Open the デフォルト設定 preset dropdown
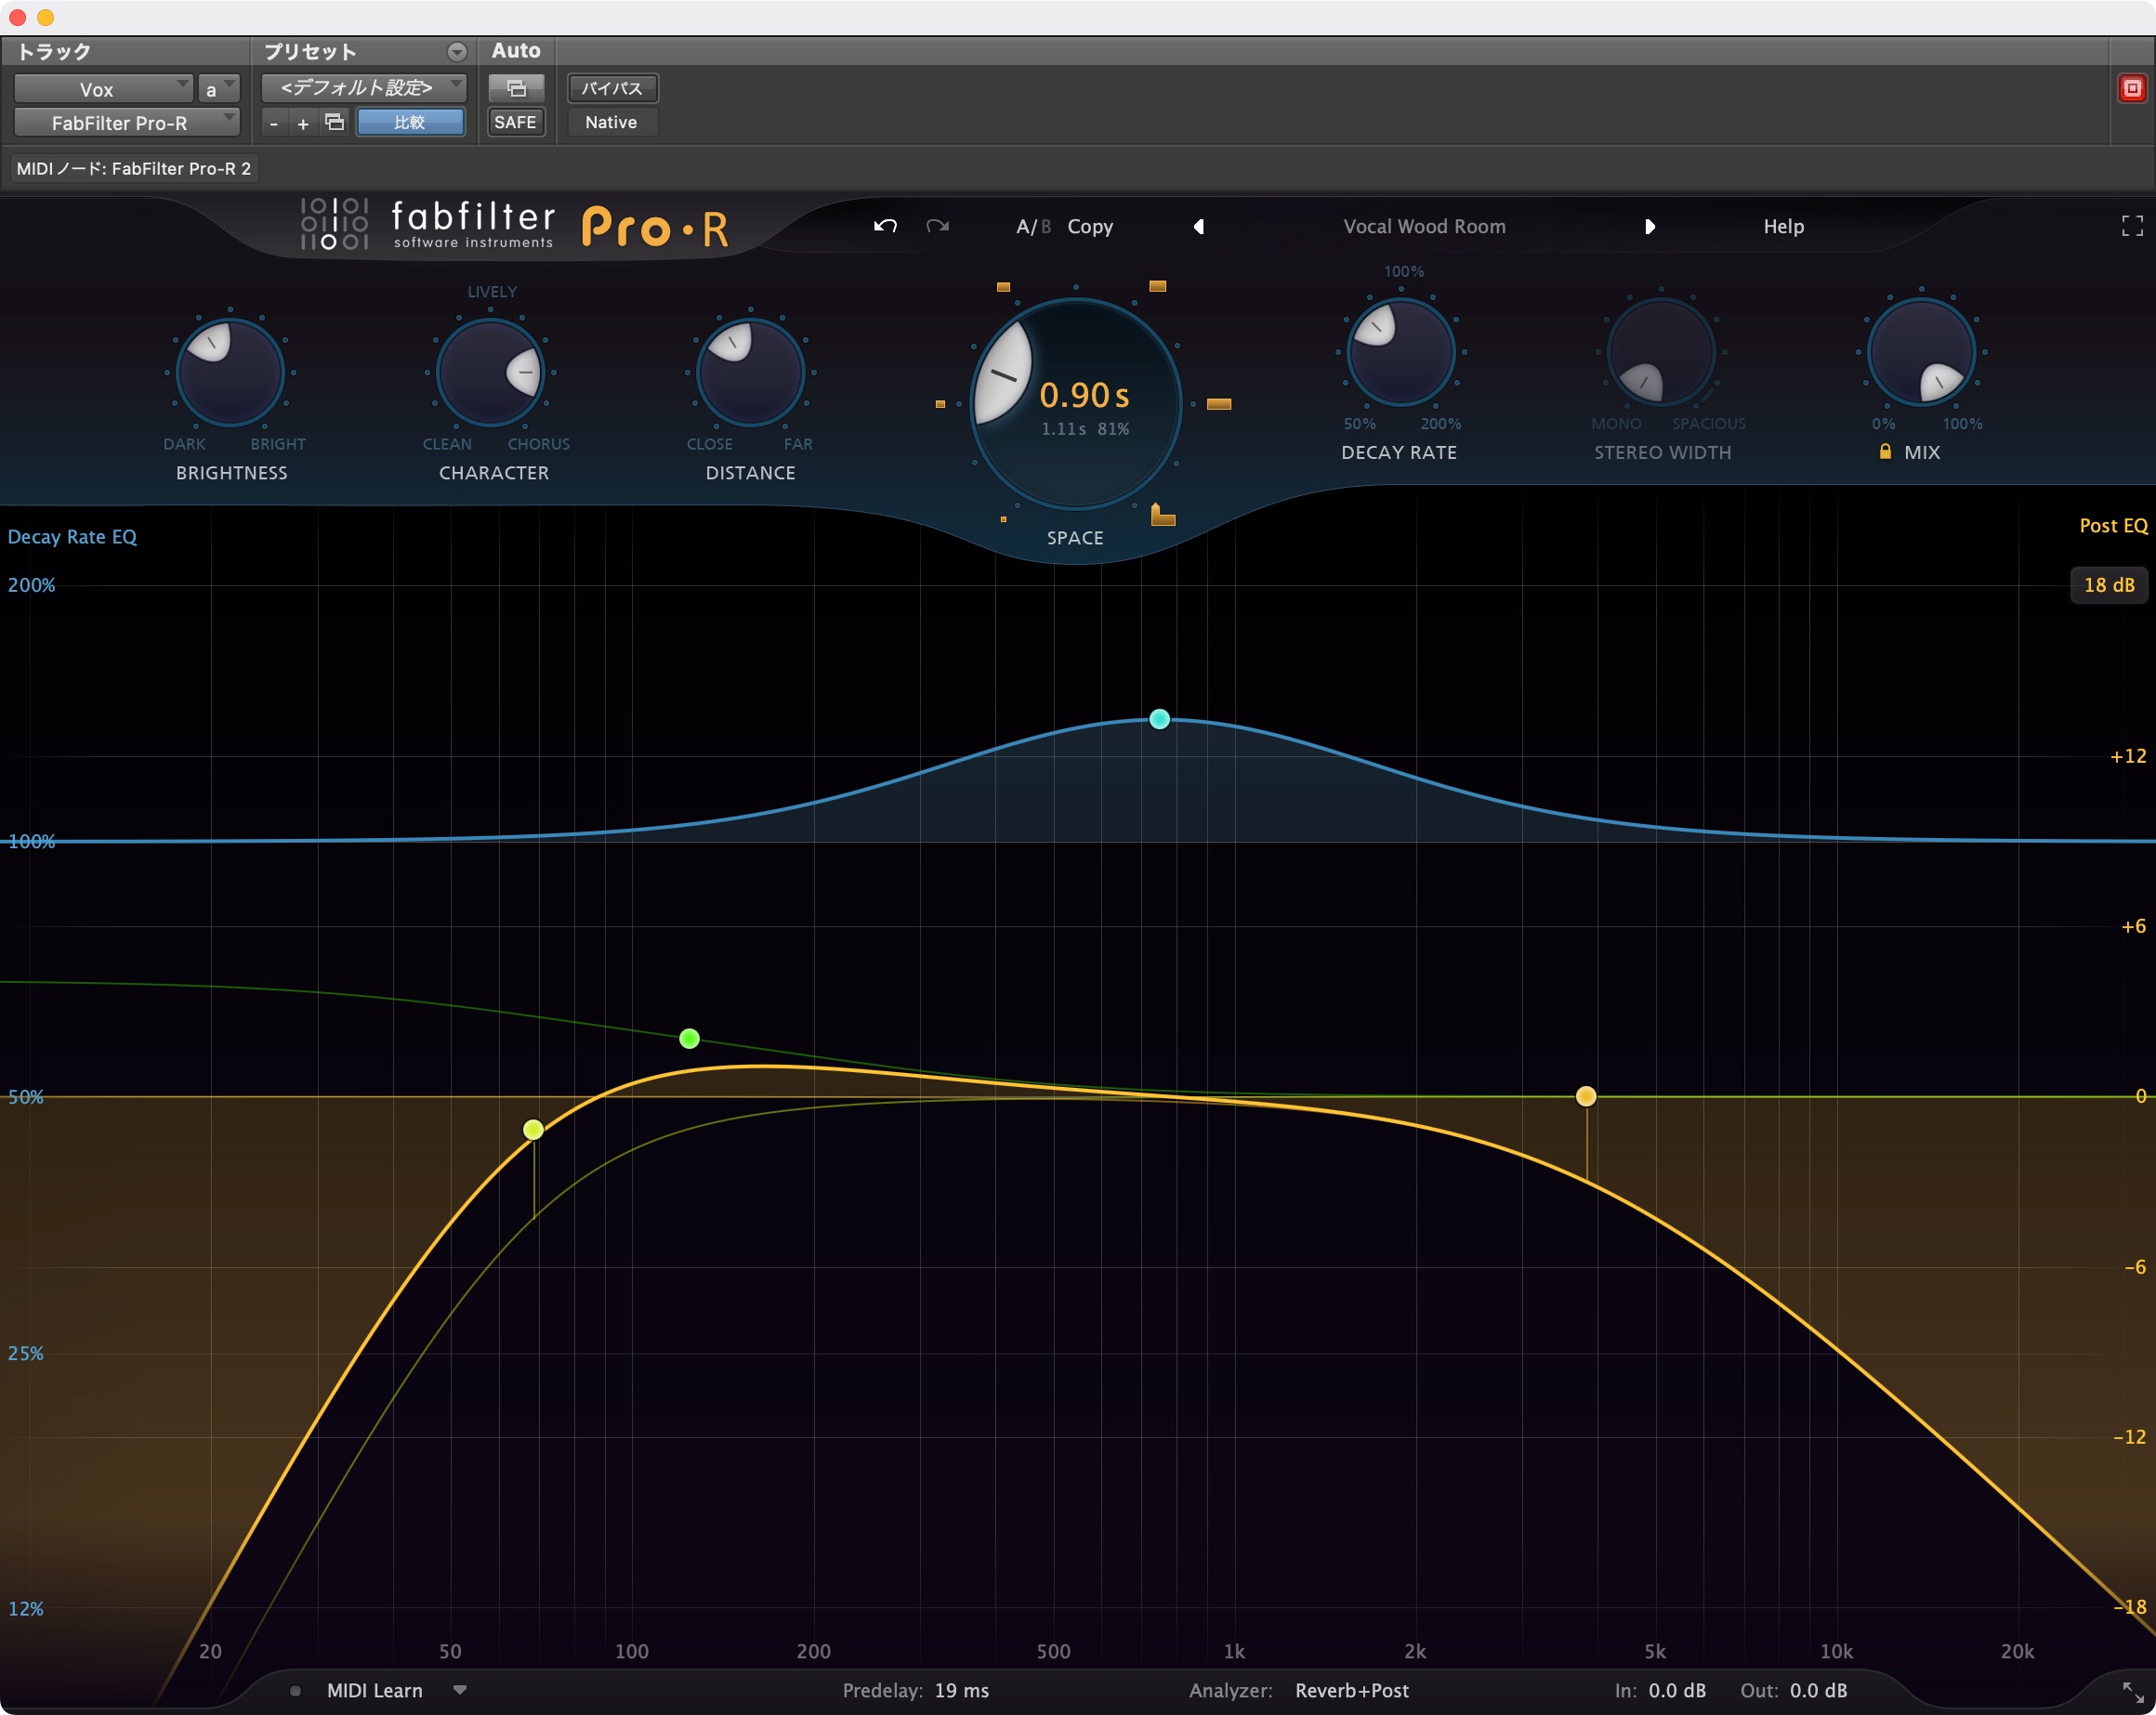 364,88
